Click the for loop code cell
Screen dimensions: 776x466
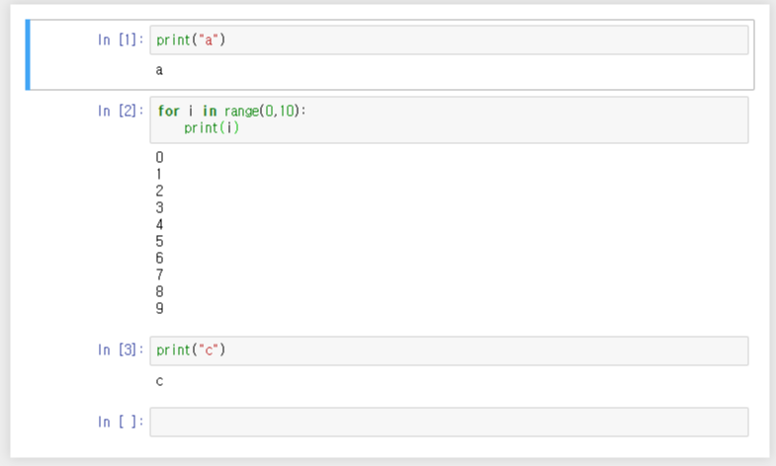pyautogui.click(x=449, y=120)
